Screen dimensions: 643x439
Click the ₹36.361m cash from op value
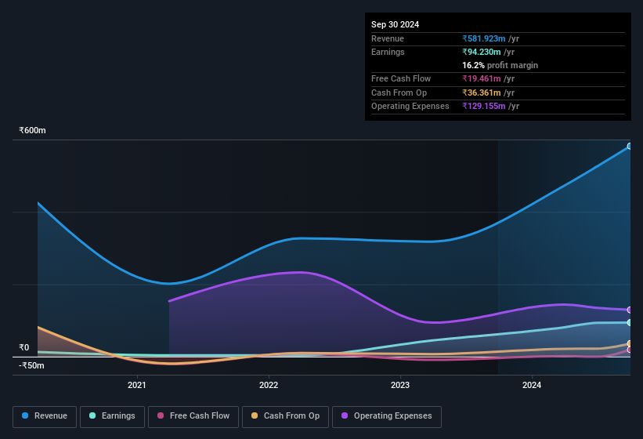coord(482,93)
